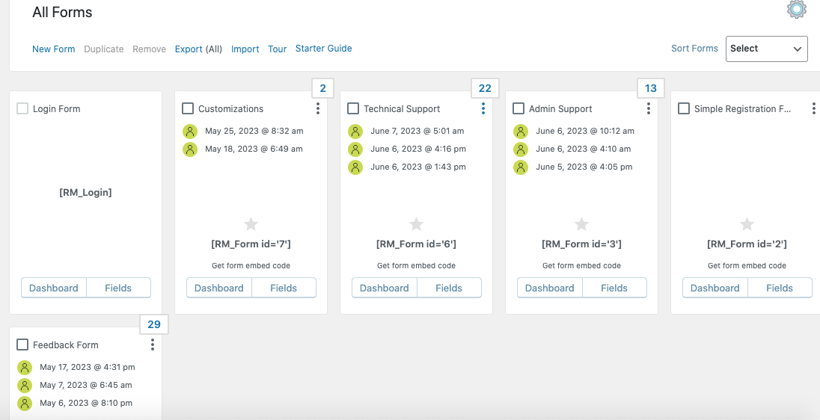Mark Admin Support form with star

tap(582, 224)
